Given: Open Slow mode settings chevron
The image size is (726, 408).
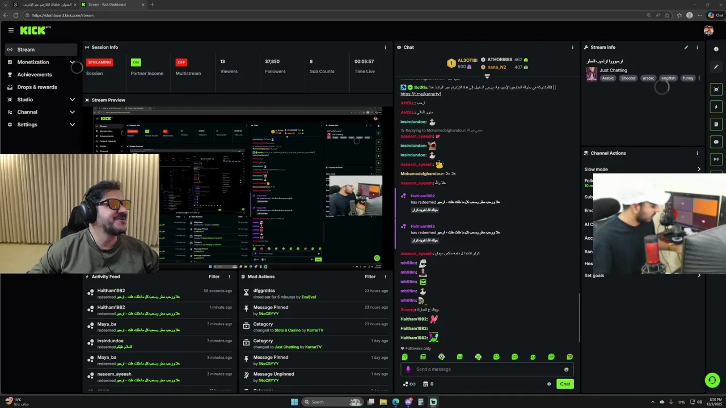Looking at the screenshot, I should click(699, 169).
